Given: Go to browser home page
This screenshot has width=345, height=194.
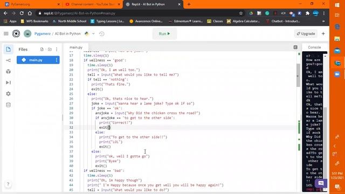Looking at the screenshot, I should (30, 13).
